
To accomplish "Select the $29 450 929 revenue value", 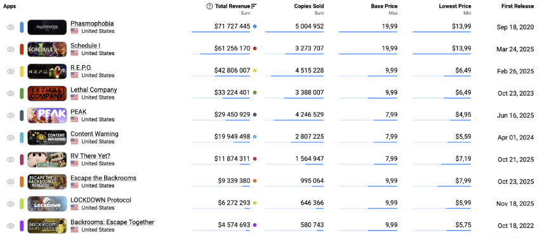I will [232, 115].
